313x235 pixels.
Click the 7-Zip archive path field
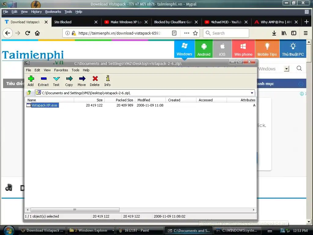click(x=145, y=93)
